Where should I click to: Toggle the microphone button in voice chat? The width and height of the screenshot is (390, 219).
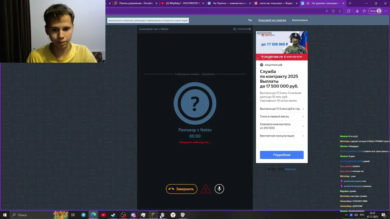click(x=219, y=189)
